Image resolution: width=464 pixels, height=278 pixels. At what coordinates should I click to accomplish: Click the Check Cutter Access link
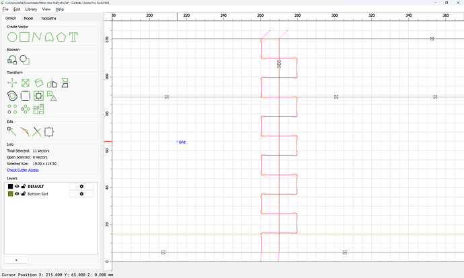[23, 170]
